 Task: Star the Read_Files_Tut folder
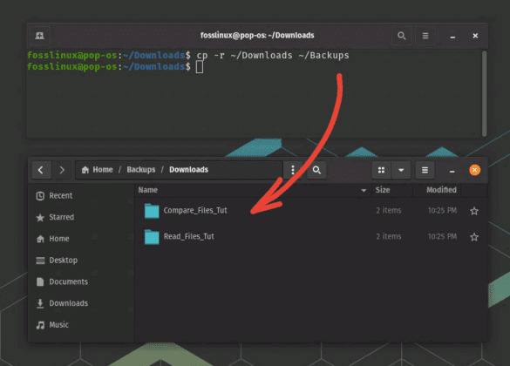[474, 237]
